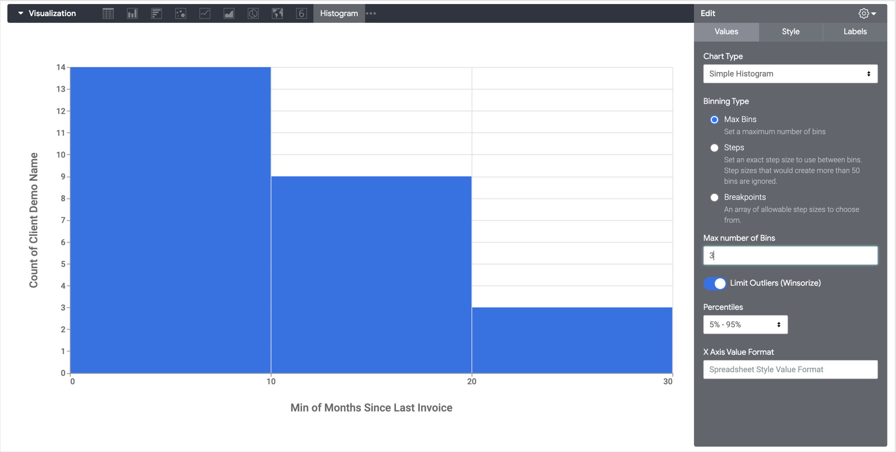Open the Labels tab
Image resolution: width=896 pixels, height=452 pixels.
[x=855, y=32]
